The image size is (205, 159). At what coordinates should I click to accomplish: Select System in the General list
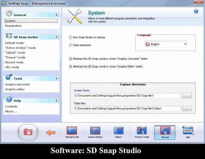pos(31,21)
